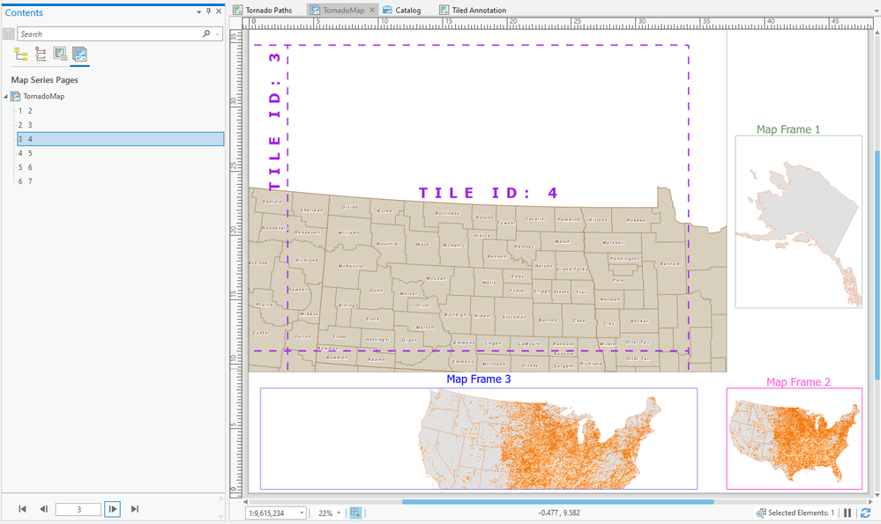The width and height of the screenshot is (881, 524).
Task: Collapse the TornadoMap tree node
Action: [6, 96]
